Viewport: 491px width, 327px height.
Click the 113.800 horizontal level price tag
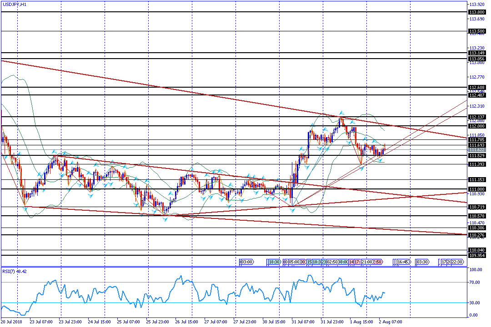pyautogui.click(x=477, y=12)
